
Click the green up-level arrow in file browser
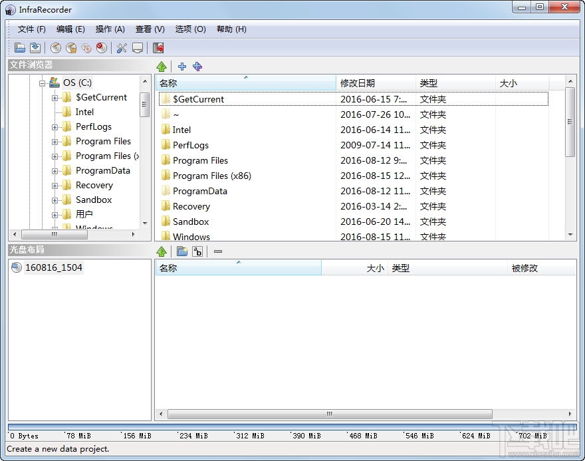[162, 67]
